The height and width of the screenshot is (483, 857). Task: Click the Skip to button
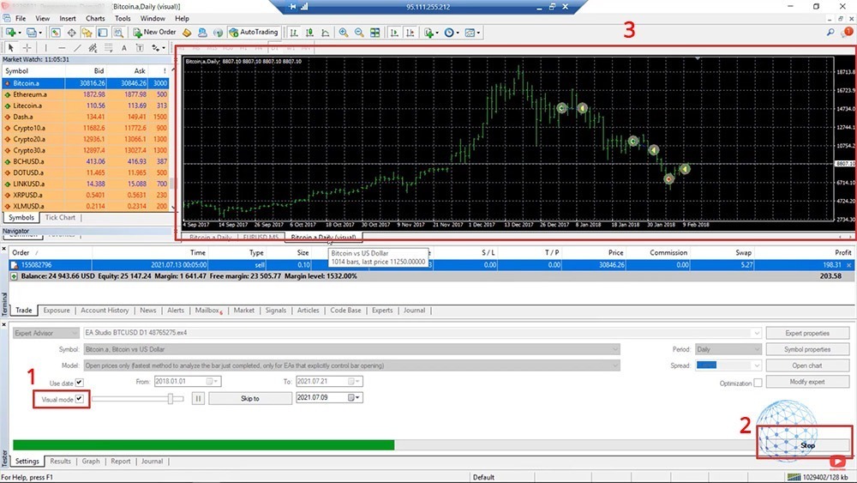coord(250,398)
